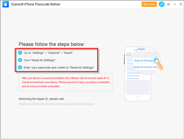Click the red warning message box
184x139 pixels.
pyautogui.click(x=65, y=82)
